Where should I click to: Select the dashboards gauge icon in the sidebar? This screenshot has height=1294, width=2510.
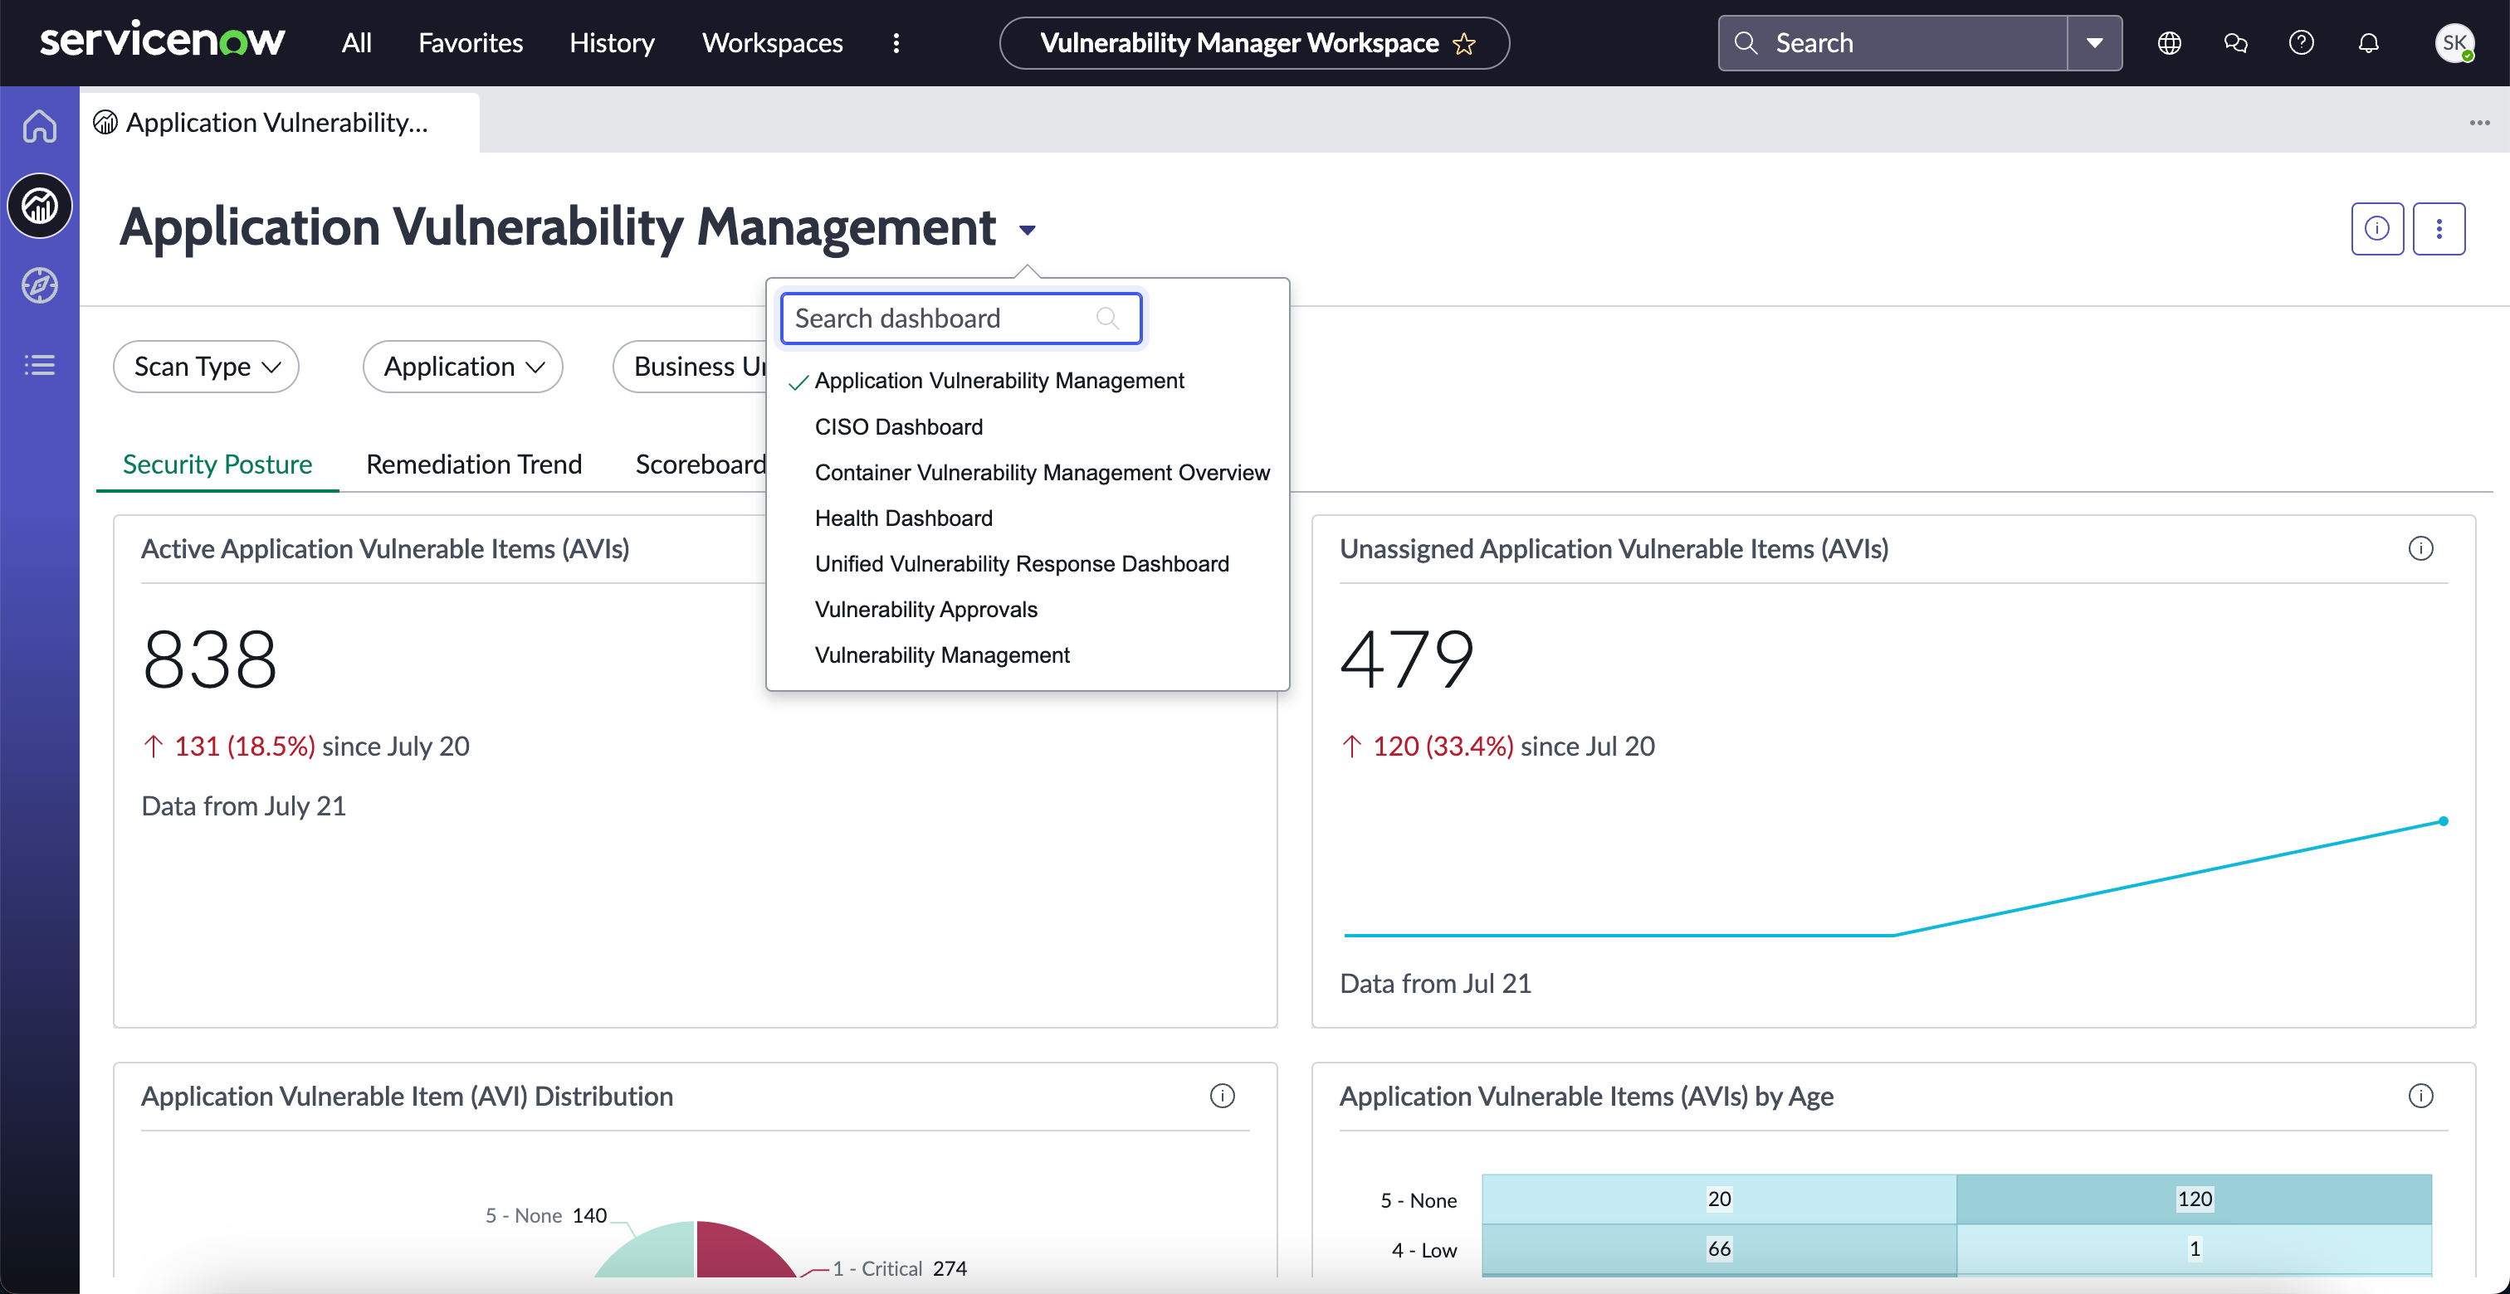click(x=40, y=206)
